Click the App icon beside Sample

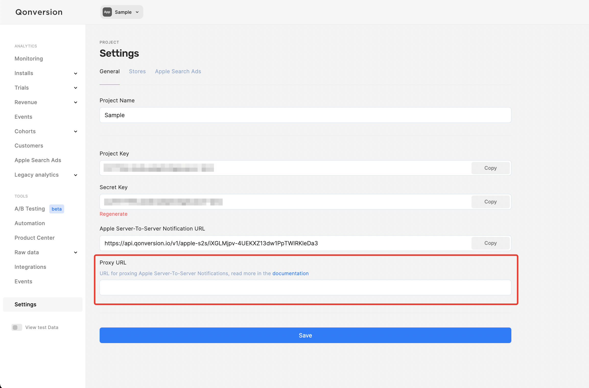point(107,12)
